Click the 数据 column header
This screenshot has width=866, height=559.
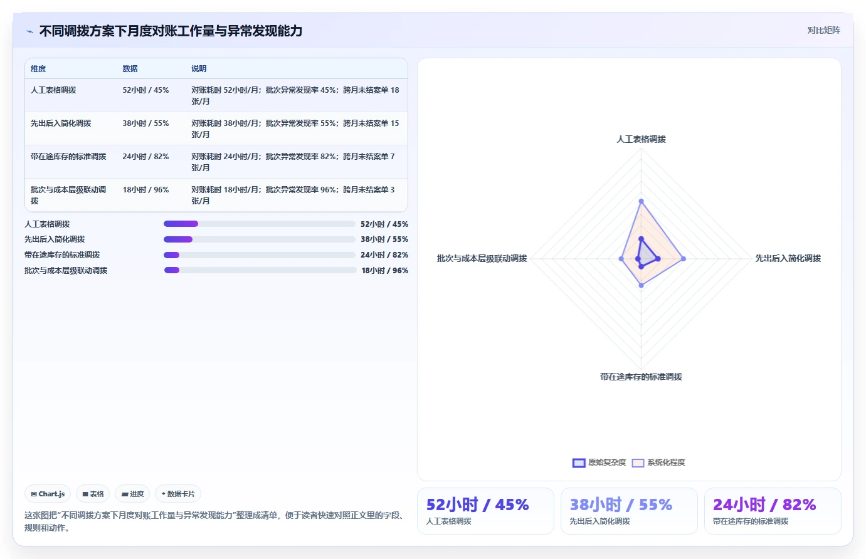(130, 69)
